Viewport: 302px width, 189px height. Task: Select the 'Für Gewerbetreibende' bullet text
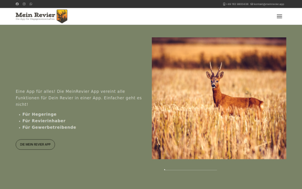(x=49, y=128)
